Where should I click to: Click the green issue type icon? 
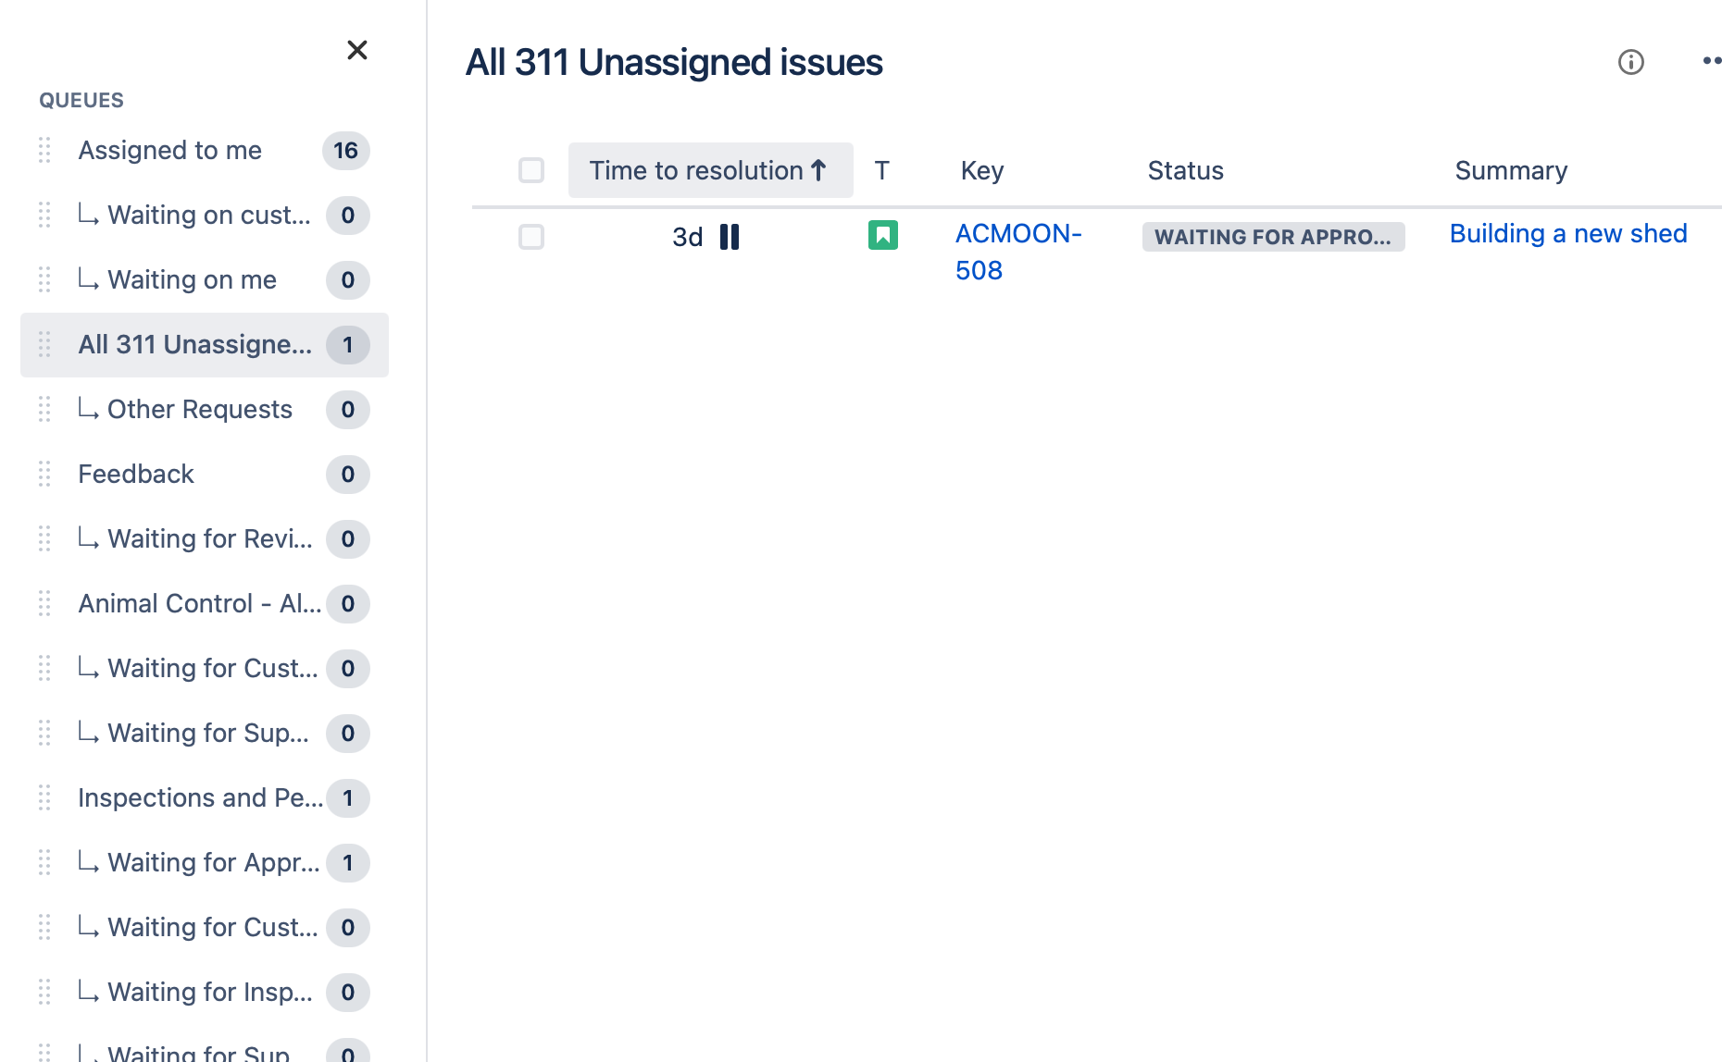pyautogui.click(x=882, y=235)
